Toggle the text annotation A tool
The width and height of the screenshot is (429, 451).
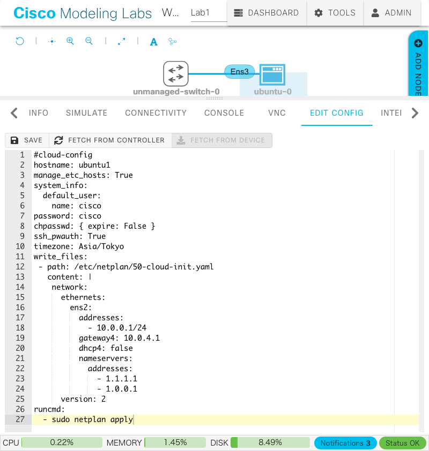pos(154,42)
